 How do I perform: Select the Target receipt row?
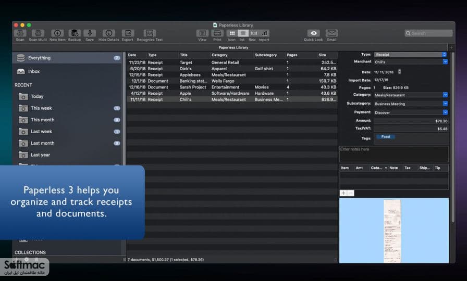[232, 62]
